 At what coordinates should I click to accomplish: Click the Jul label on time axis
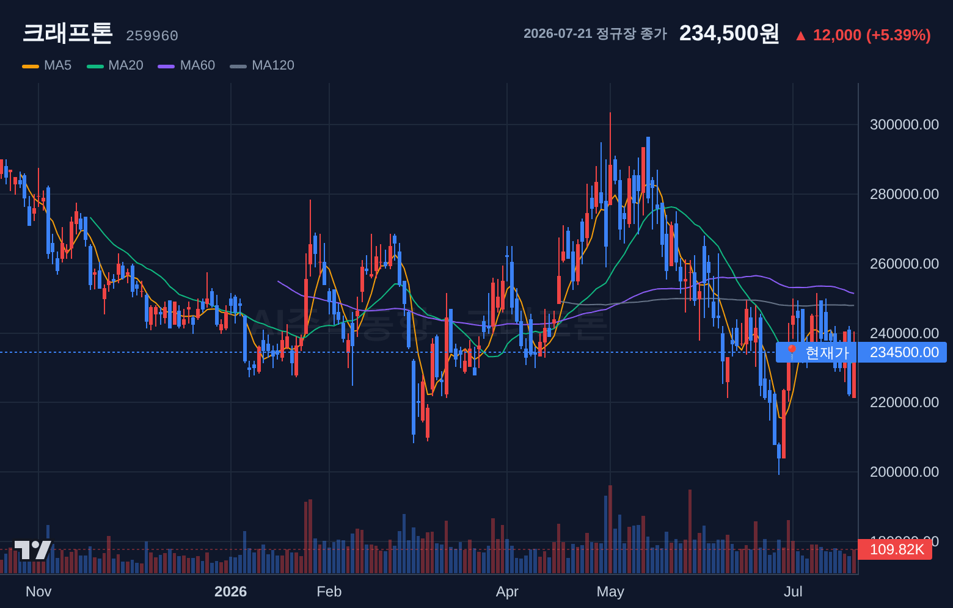(793, 592)
